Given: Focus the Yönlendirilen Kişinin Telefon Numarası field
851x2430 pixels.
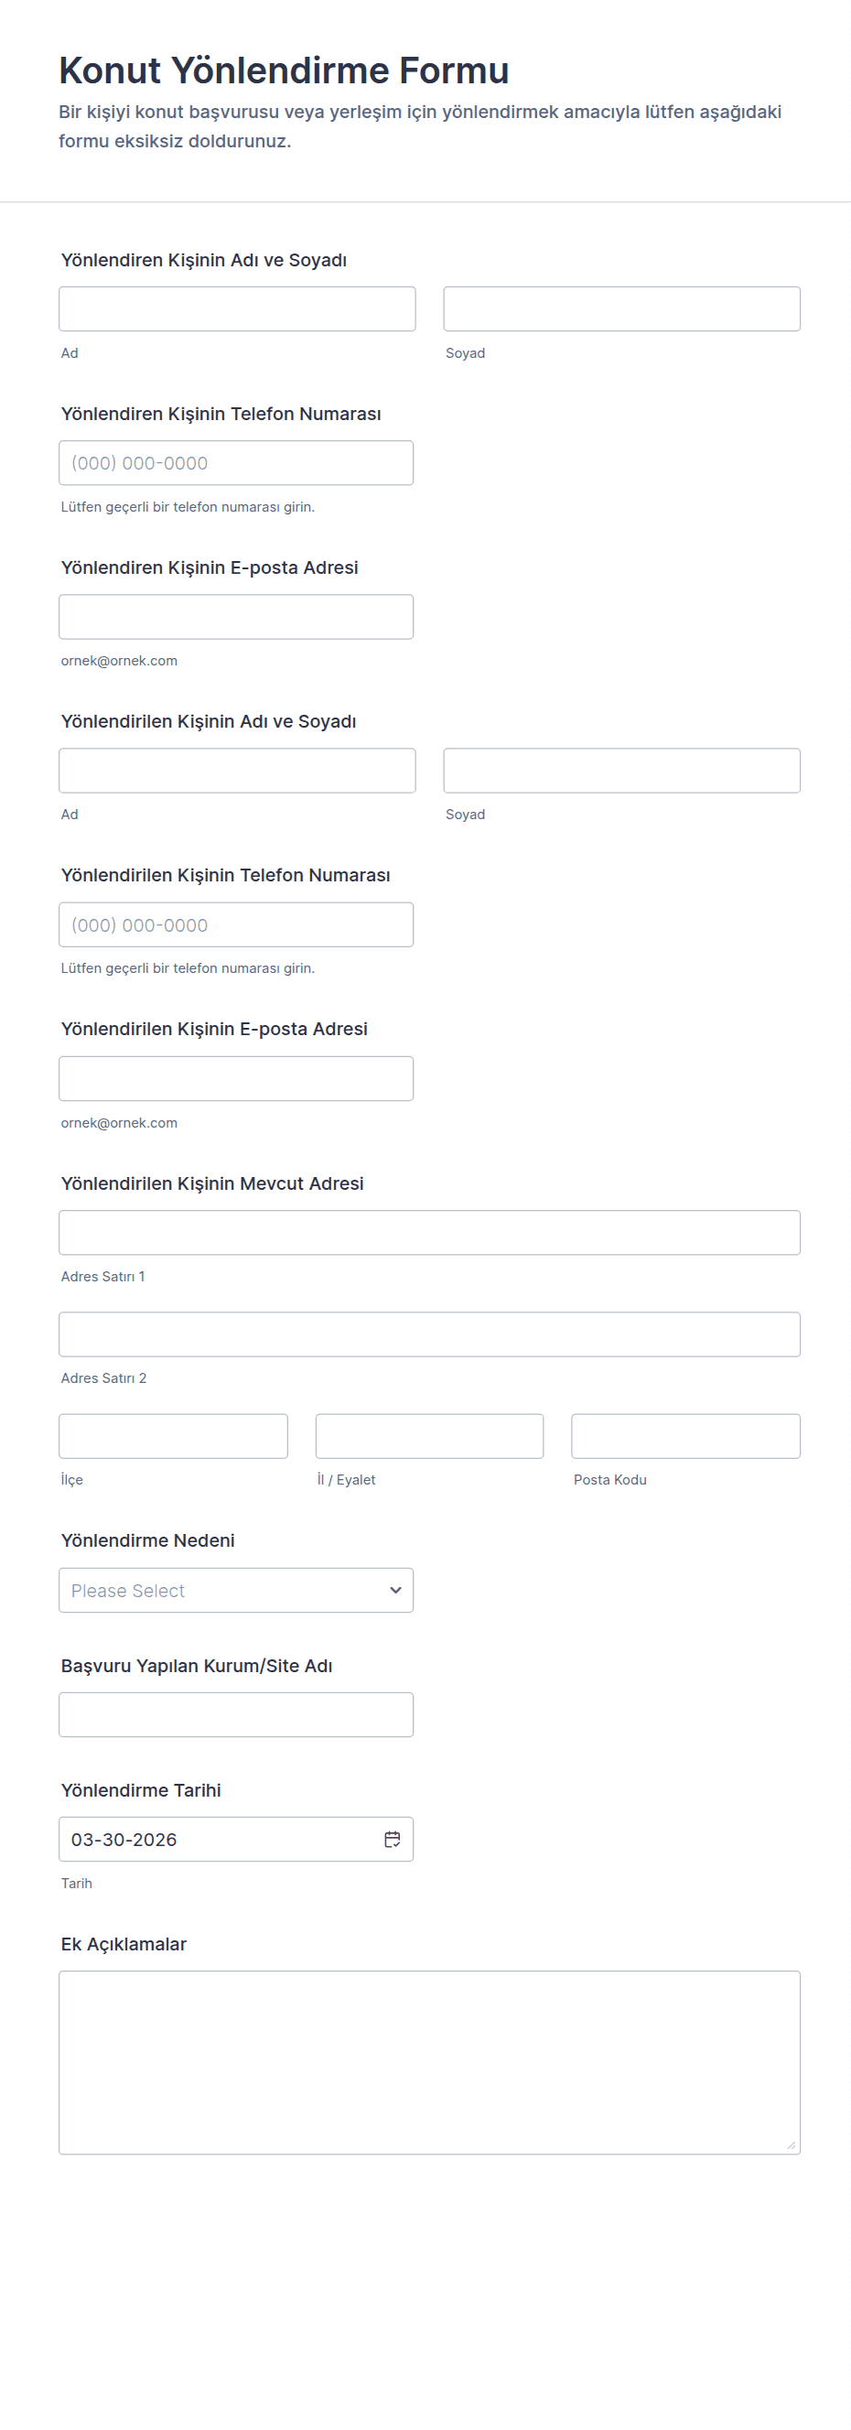Looking at the screenshot, I should (x=236, y=924).
